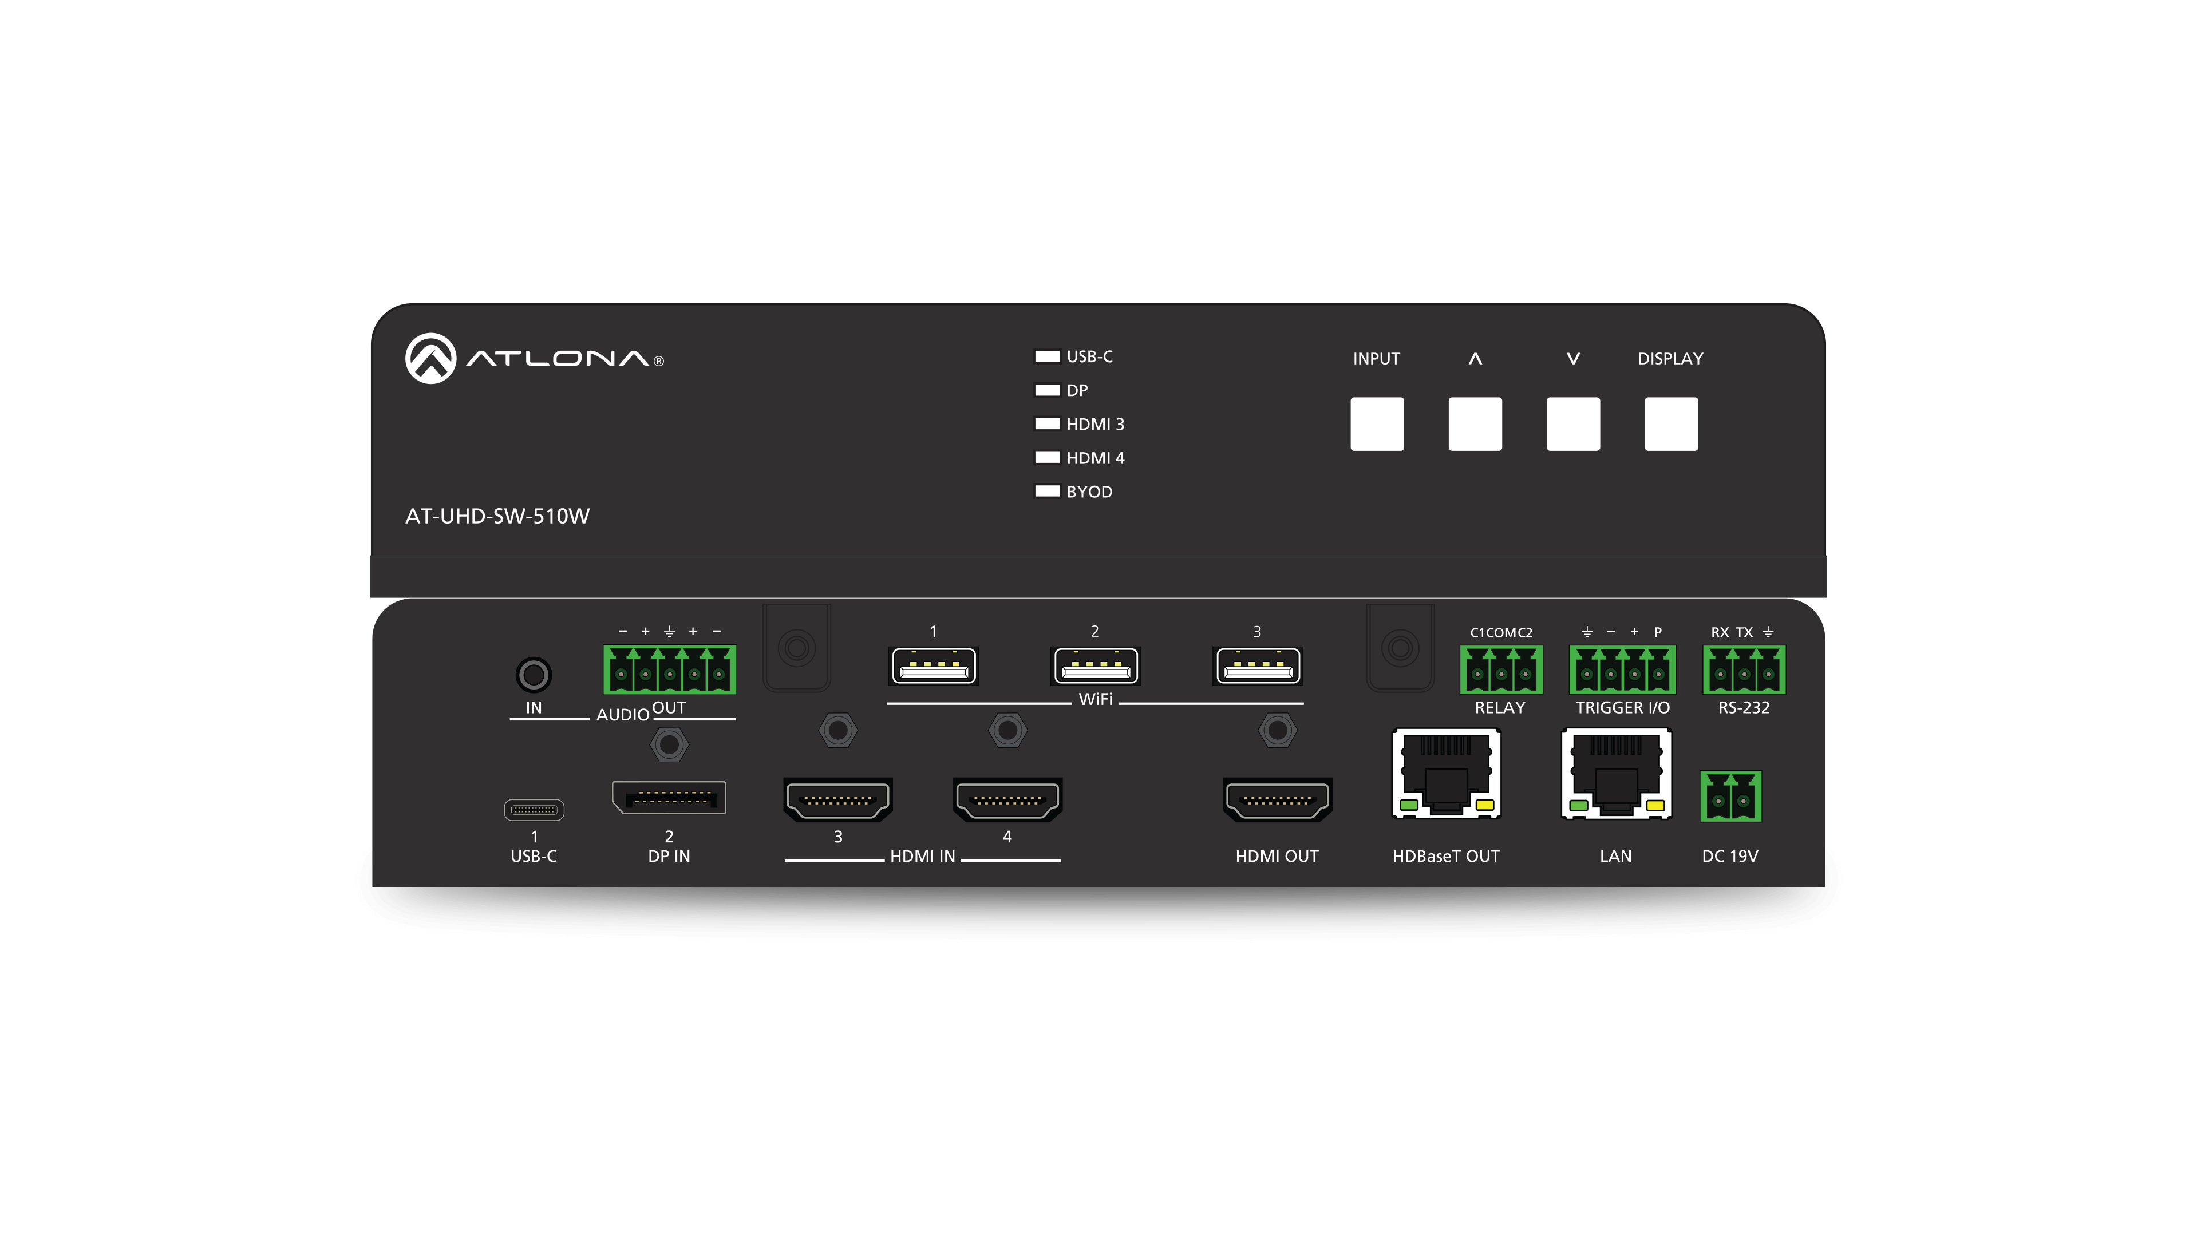Click the WiFi USB port 3
This screenshot has width=2197, height=1236.
coord(1258,665)
